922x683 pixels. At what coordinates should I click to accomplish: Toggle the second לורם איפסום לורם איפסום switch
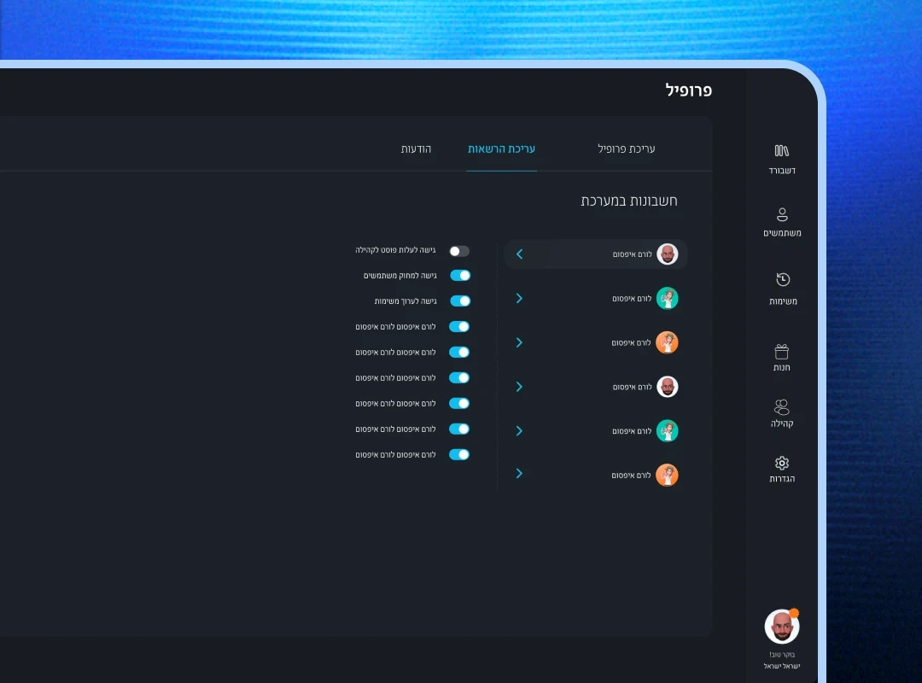pyautogui.click(x=459, y=353)
